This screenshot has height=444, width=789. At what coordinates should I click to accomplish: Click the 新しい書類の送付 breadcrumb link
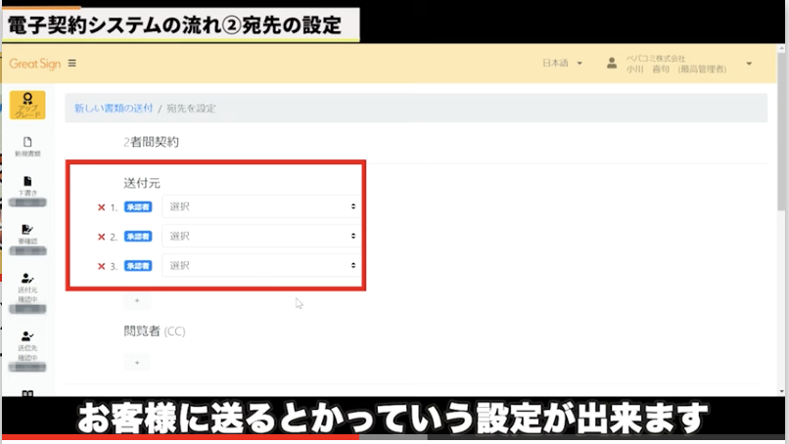(x=114, y=108)
